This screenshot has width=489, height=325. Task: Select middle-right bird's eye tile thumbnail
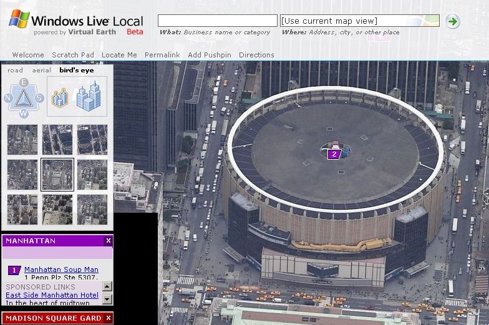[x=92, y=175]
